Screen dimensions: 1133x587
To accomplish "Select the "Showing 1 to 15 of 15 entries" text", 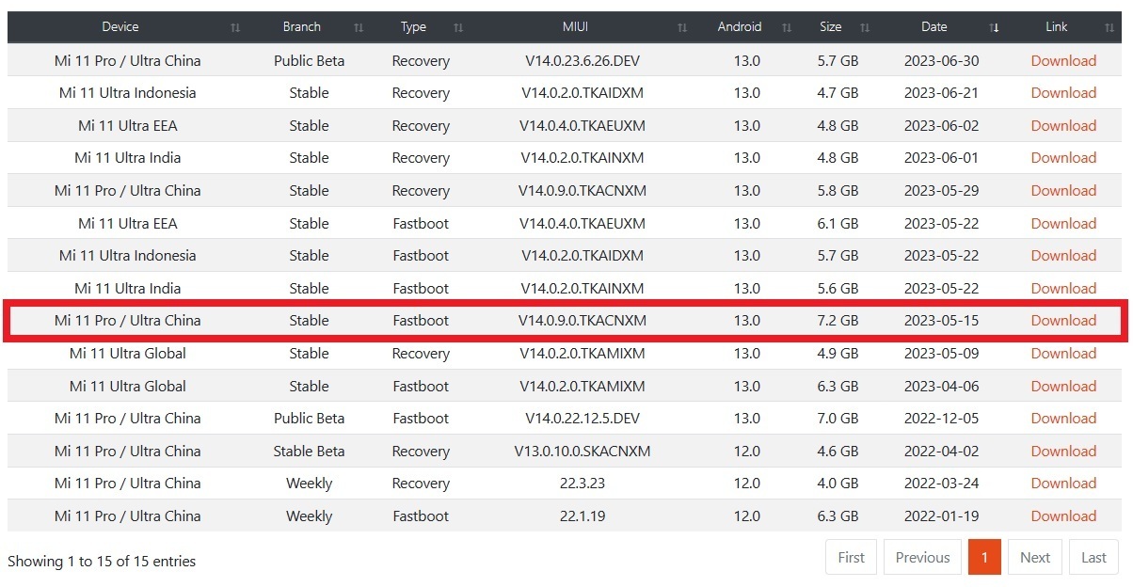I will point(102,562).
